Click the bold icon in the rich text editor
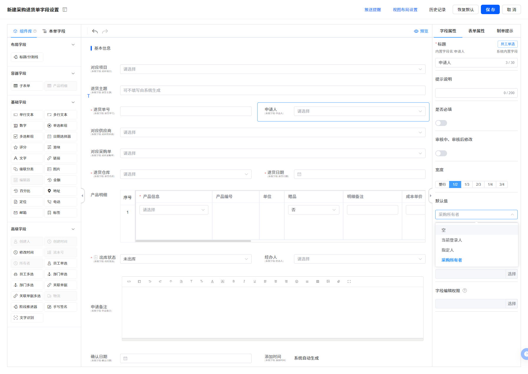Viewport: 528px width, 374px height. tap(234, 282)
